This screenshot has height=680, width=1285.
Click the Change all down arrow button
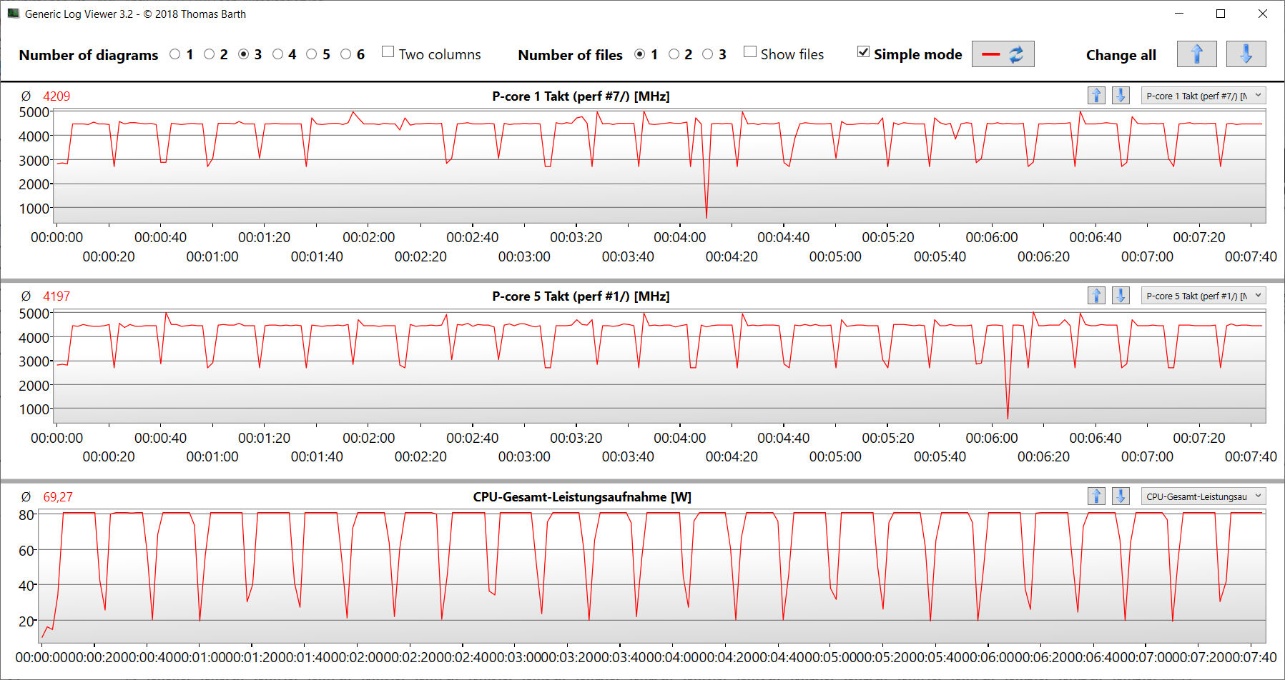[x=1246, y=54]
